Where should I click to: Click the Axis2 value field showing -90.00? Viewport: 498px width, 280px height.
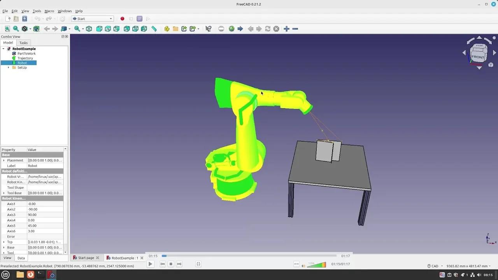(44, 209)
